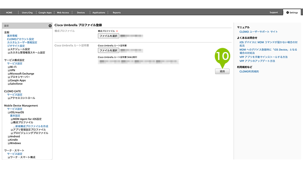Expand the Microsoft Exchange tree node

point(9,74)
